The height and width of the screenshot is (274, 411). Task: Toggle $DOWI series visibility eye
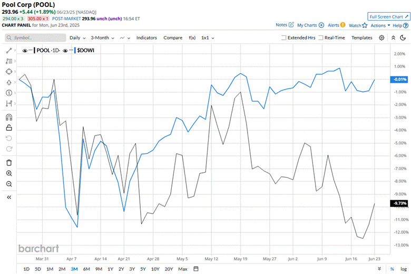(x=65, y=51)
